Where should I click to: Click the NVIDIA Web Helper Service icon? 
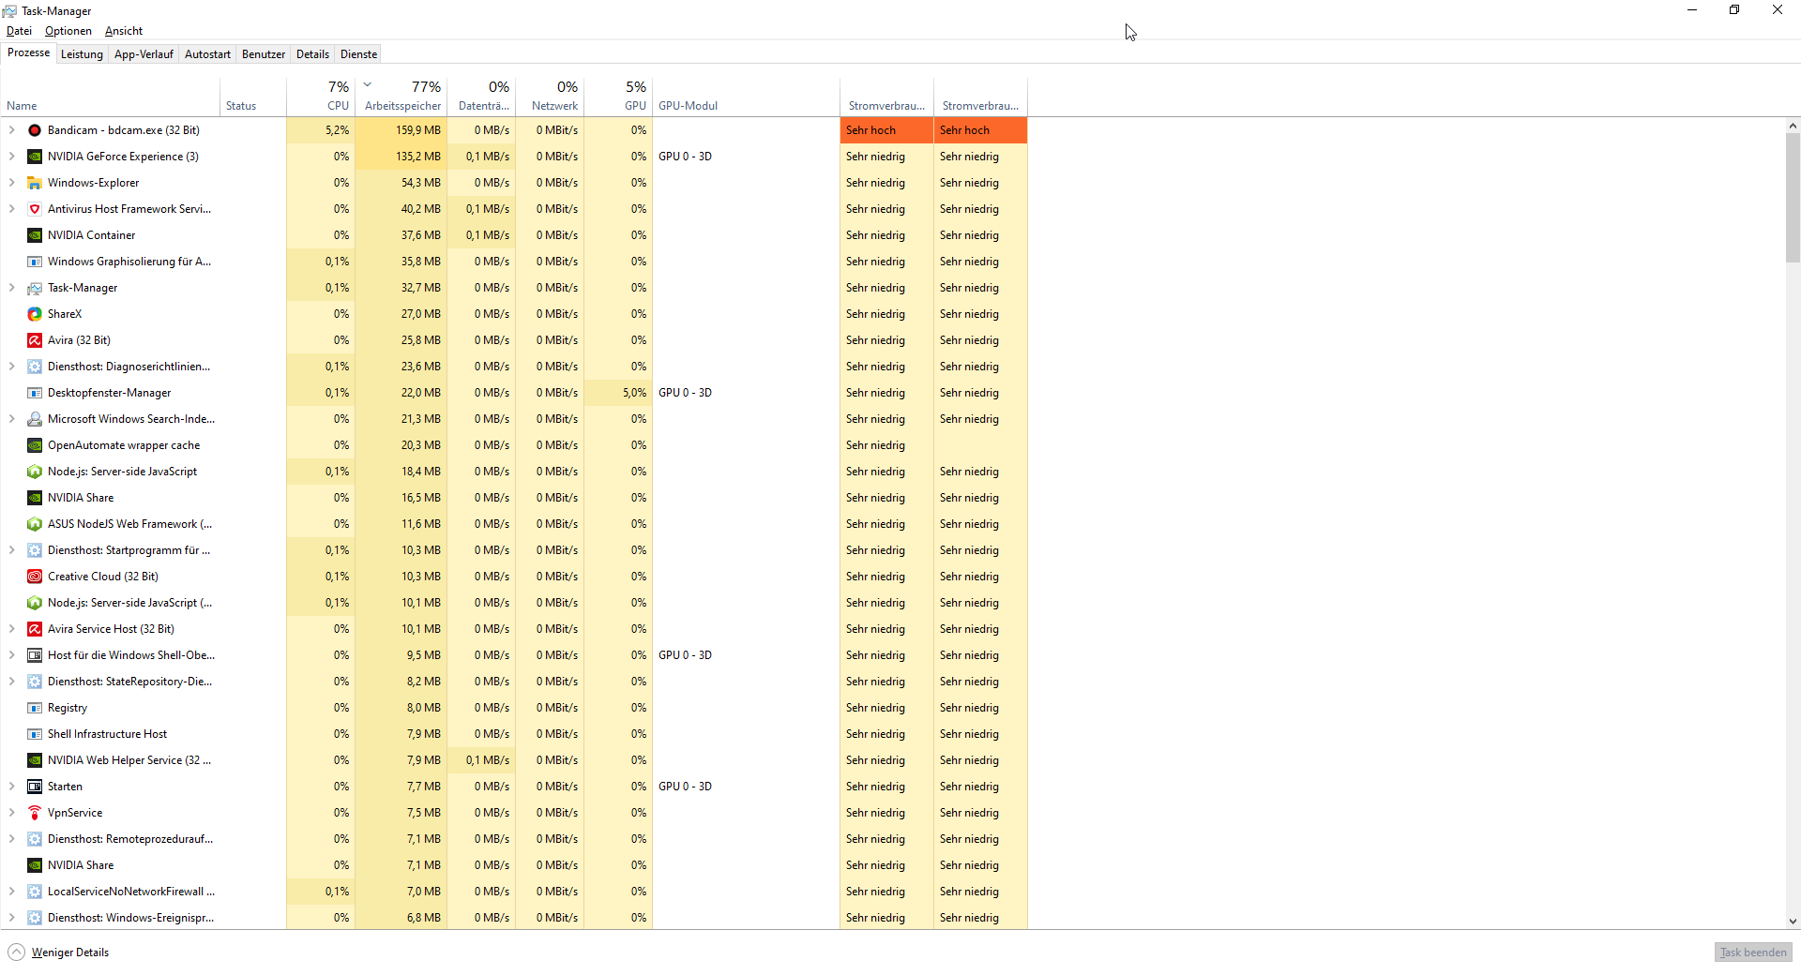tap(35, 760)
